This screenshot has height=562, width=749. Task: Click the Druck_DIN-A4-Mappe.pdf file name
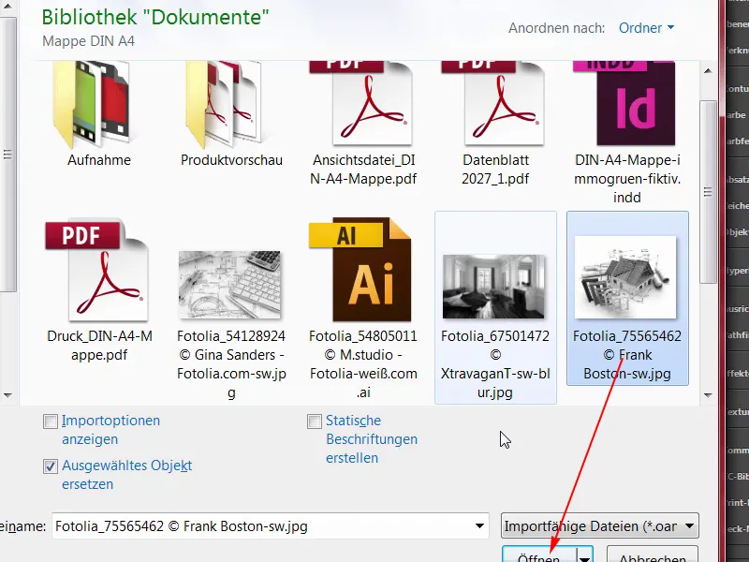click(x=99, y=346)
